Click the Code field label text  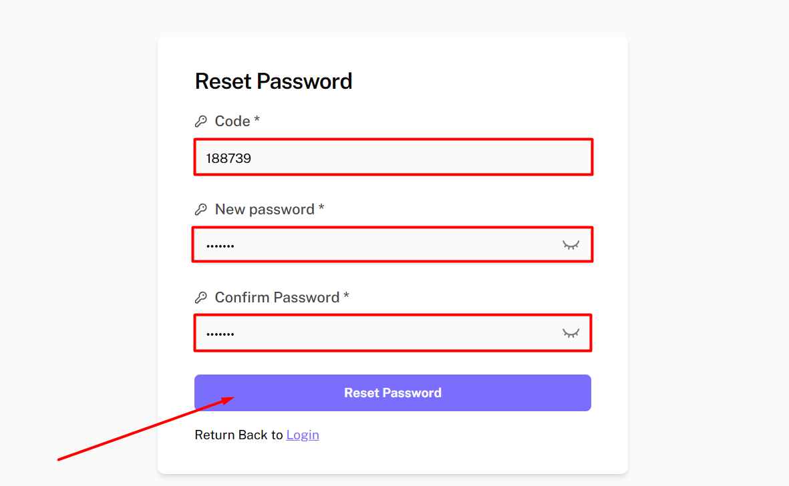coord(232,121)
